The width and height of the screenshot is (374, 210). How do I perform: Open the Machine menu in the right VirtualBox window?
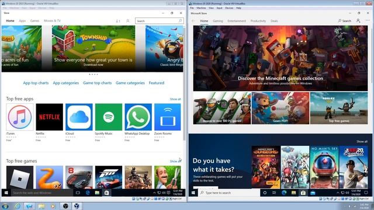(x=201, y=8)
